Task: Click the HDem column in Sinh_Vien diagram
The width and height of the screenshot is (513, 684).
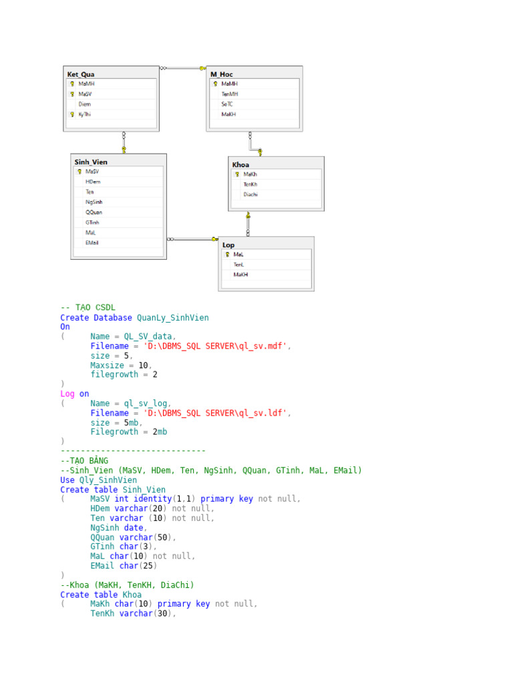Action: click(x=92, y=182)
